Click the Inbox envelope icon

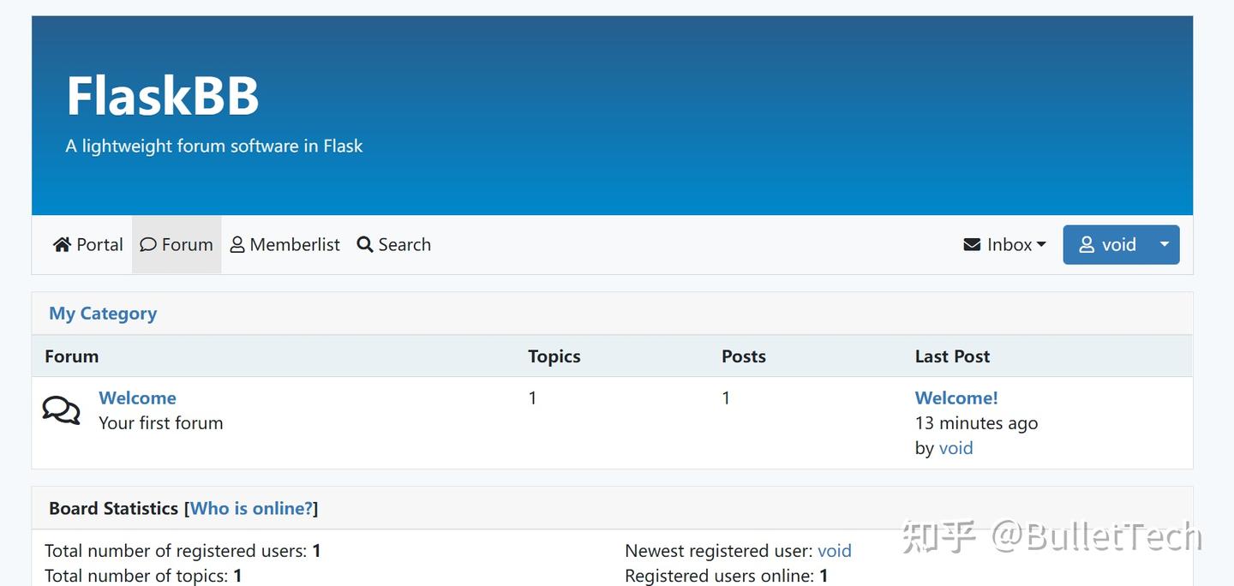click(972, 245)
